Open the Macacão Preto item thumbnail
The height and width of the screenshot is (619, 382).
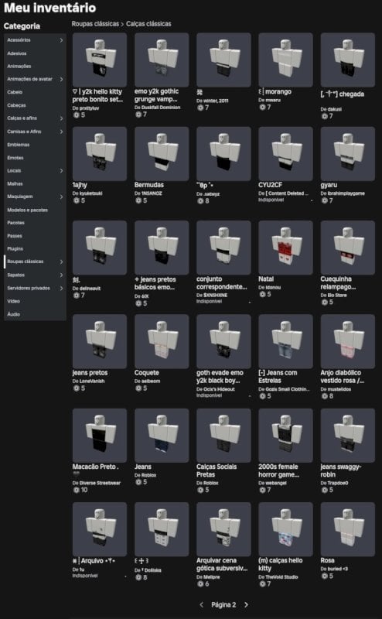[100, 436]
